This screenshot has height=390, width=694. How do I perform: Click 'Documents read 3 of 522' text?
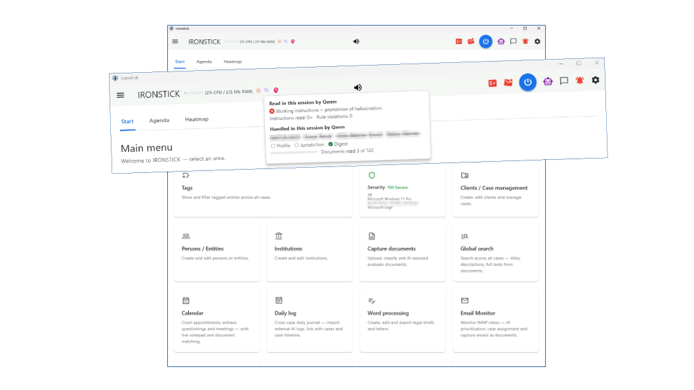coord(348,151)
